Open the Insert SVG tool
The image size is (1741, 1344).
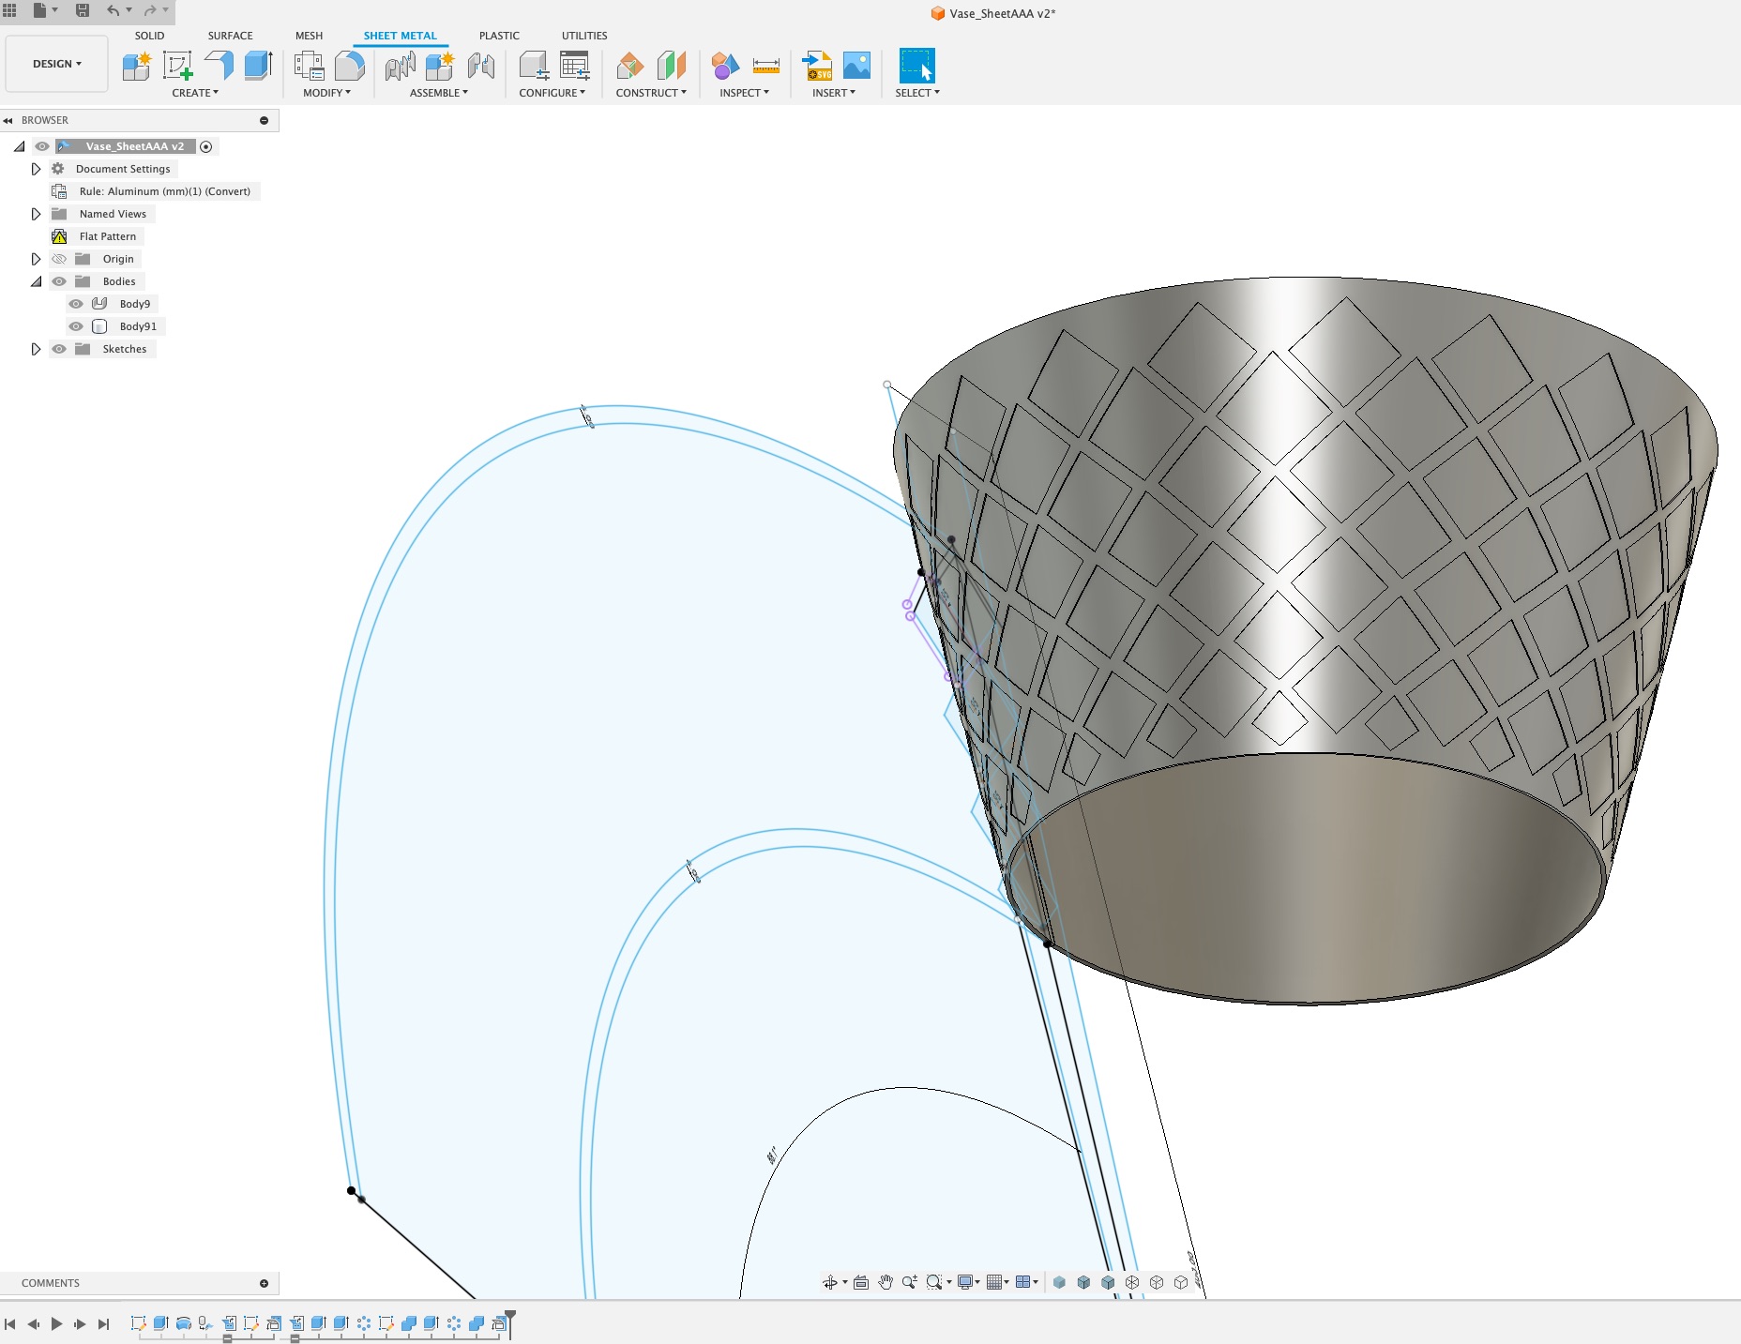pos(818,68)
